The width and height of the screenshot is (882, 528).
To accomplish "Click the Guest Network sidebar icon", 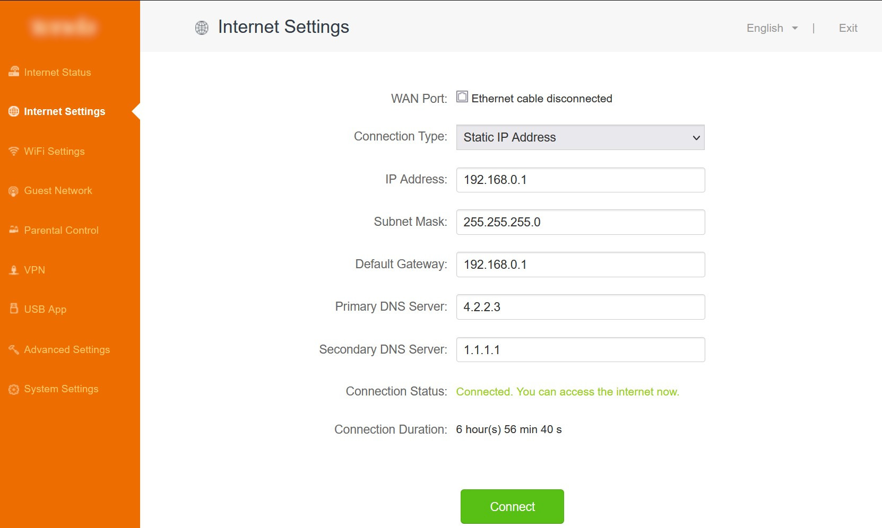I will click(14, 191).
